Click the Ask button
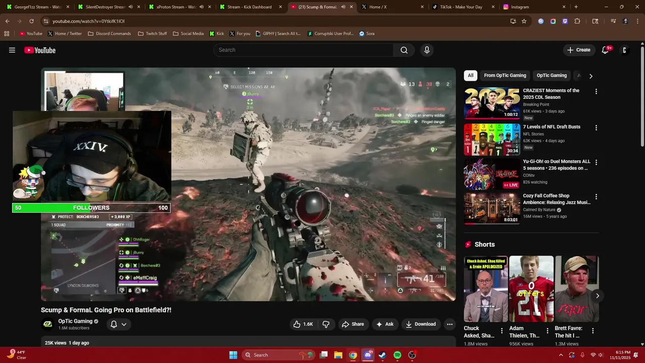 385,324
